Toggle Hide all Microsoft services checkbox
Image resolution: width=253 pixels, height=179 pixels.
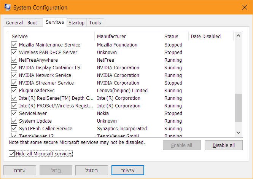[12, 153]
